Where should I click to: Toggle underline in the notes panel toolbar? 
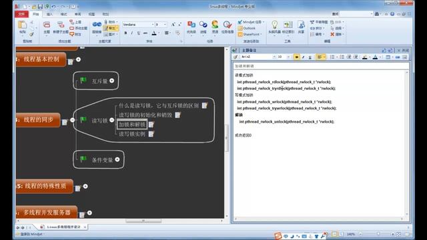pyautogui.click(x=310, y=57)
